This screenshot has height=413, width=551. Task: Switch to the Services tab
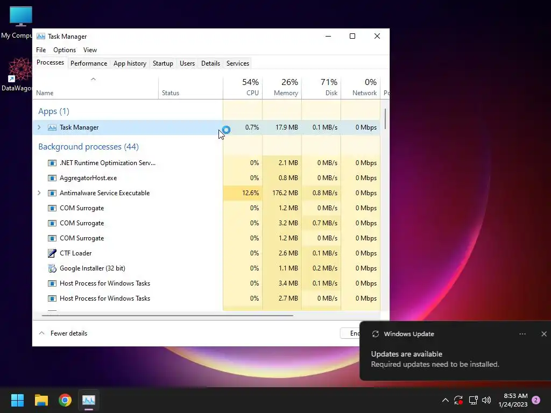pyautogui.click(x=237, y=63)
